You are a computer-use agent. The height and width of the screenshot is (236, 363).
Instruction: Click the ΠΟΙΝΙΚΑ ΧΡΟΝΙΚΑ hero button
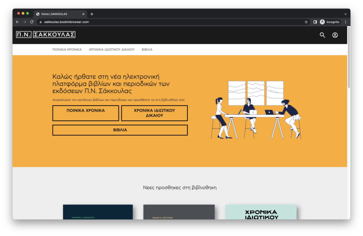coord(86,113)
